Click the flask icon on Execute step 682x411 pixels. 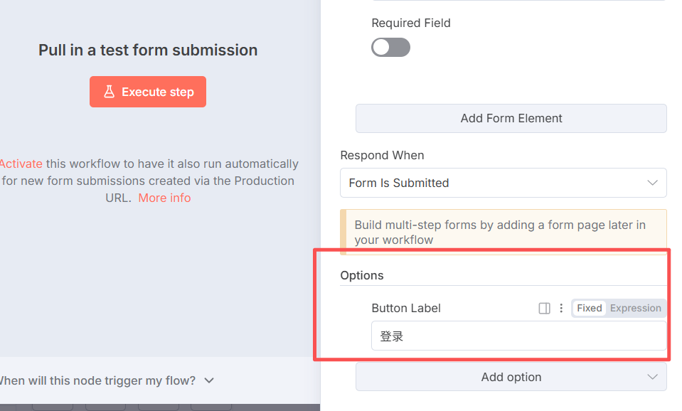pyautogui.click(x=109, y=92)
